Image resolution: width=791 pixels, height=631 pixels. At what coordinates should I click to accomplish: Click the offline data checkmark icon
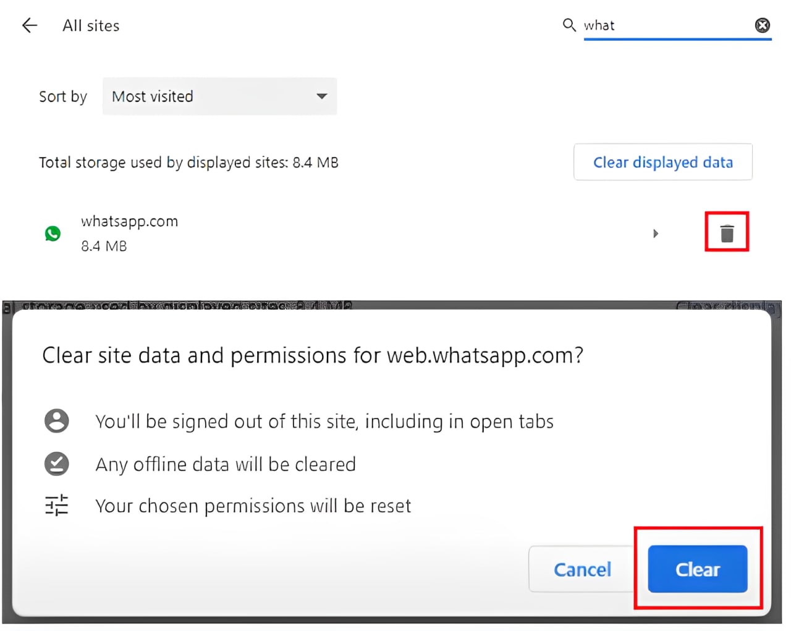tap(57, 464)
